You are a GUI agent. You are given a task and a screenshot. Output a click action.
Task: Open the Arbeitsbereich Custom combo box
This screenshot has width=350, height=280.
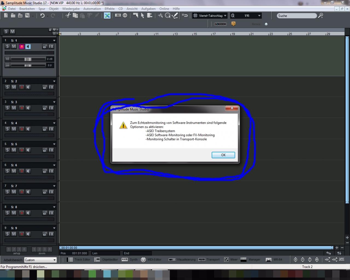(x=40, y=260)
